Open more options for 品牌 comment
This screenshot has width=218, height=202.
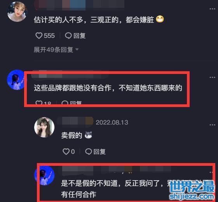(x=212, y=77)
